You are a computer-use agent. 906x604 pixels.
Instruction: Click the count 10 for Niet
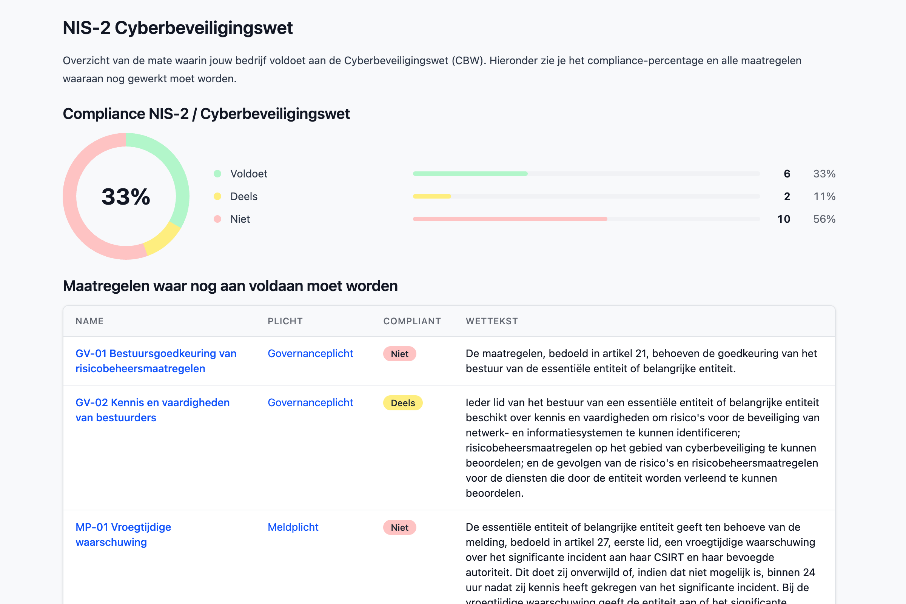point(784,219)
